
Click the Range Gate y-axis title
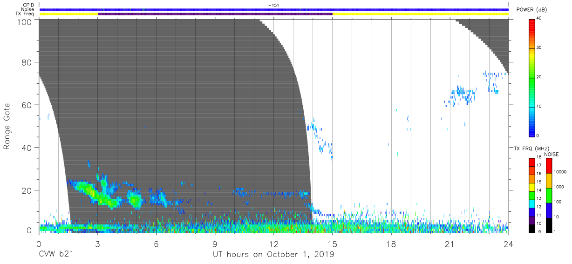[x=7, y=127]
